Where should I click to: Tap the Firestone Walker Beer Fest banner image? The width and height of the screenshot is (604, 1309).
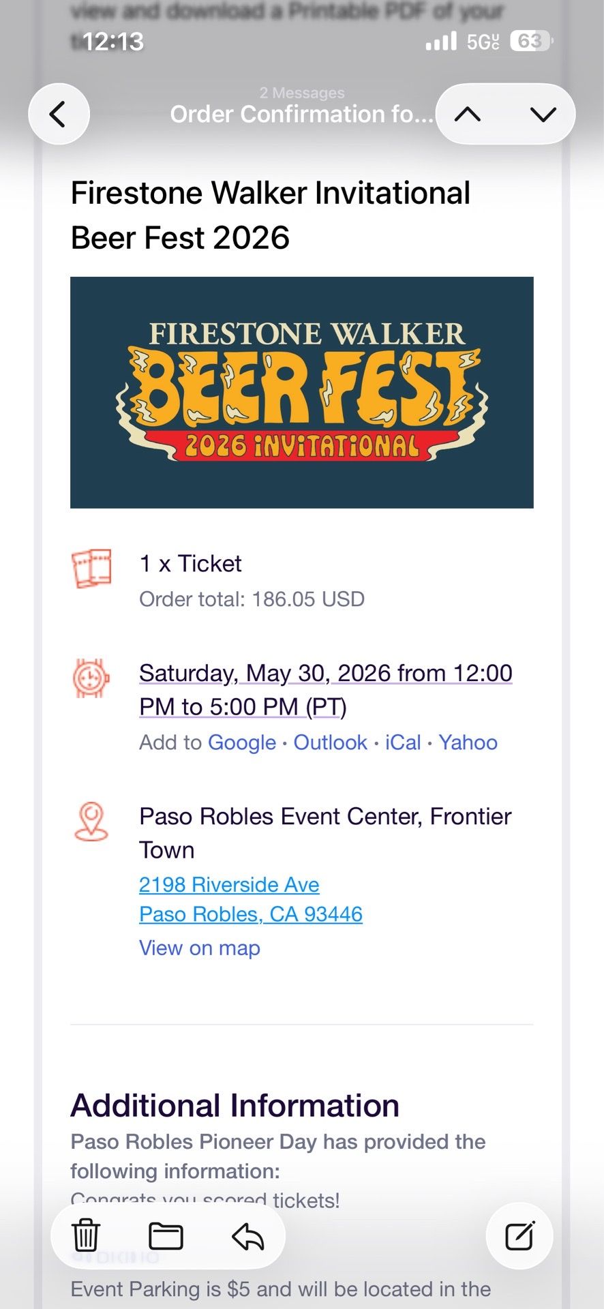pos(302,392)
